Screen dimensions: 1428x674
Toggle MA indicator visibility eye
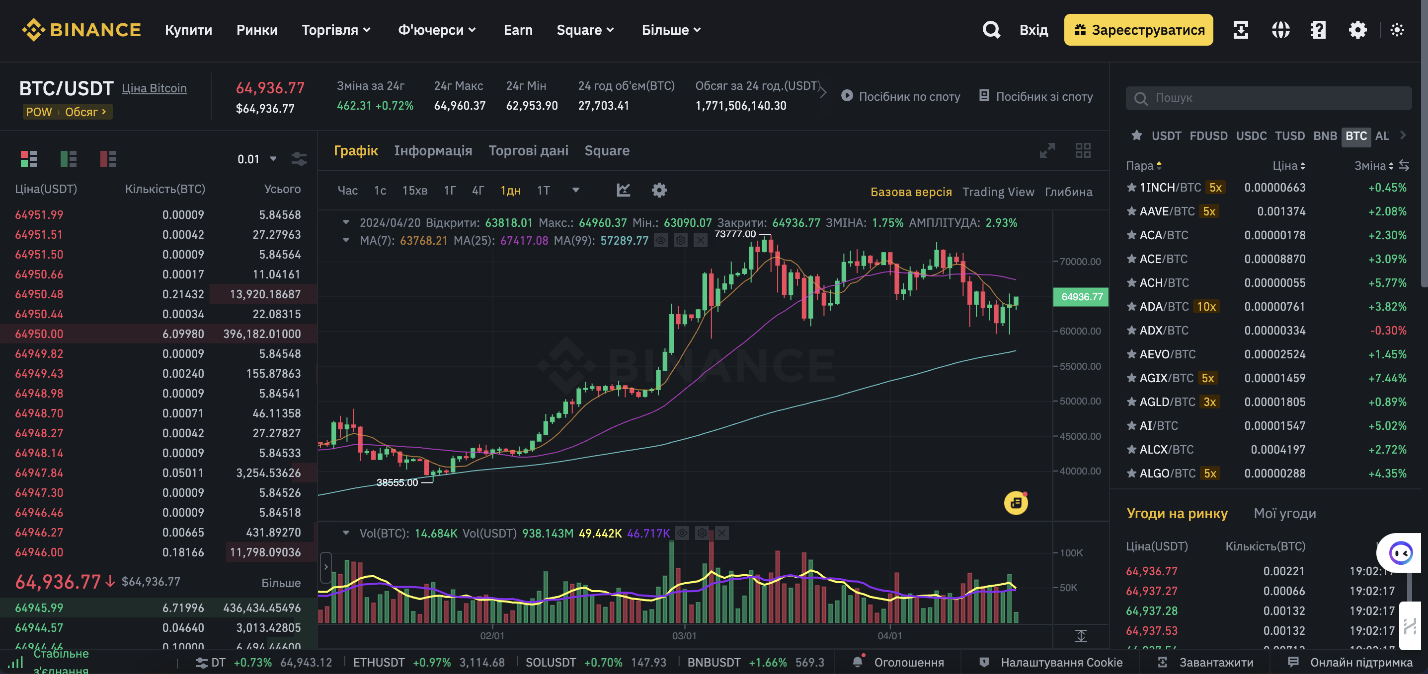(661, 240)
